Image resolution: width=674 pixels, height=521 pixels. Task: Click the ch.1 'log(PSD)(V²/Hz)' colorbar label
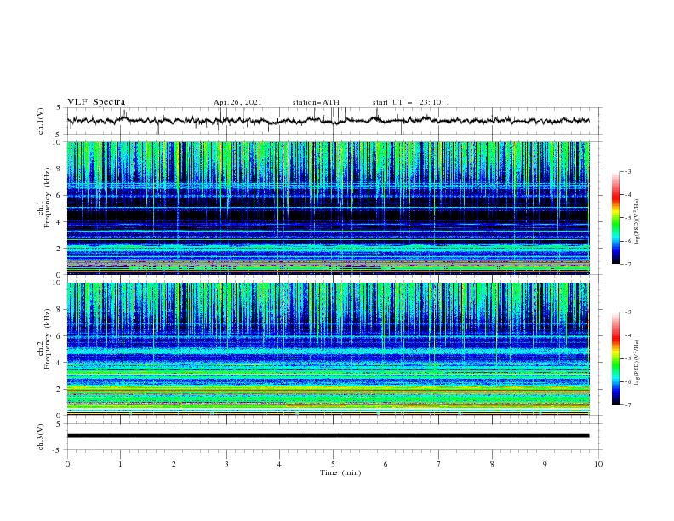coord(637,222)
